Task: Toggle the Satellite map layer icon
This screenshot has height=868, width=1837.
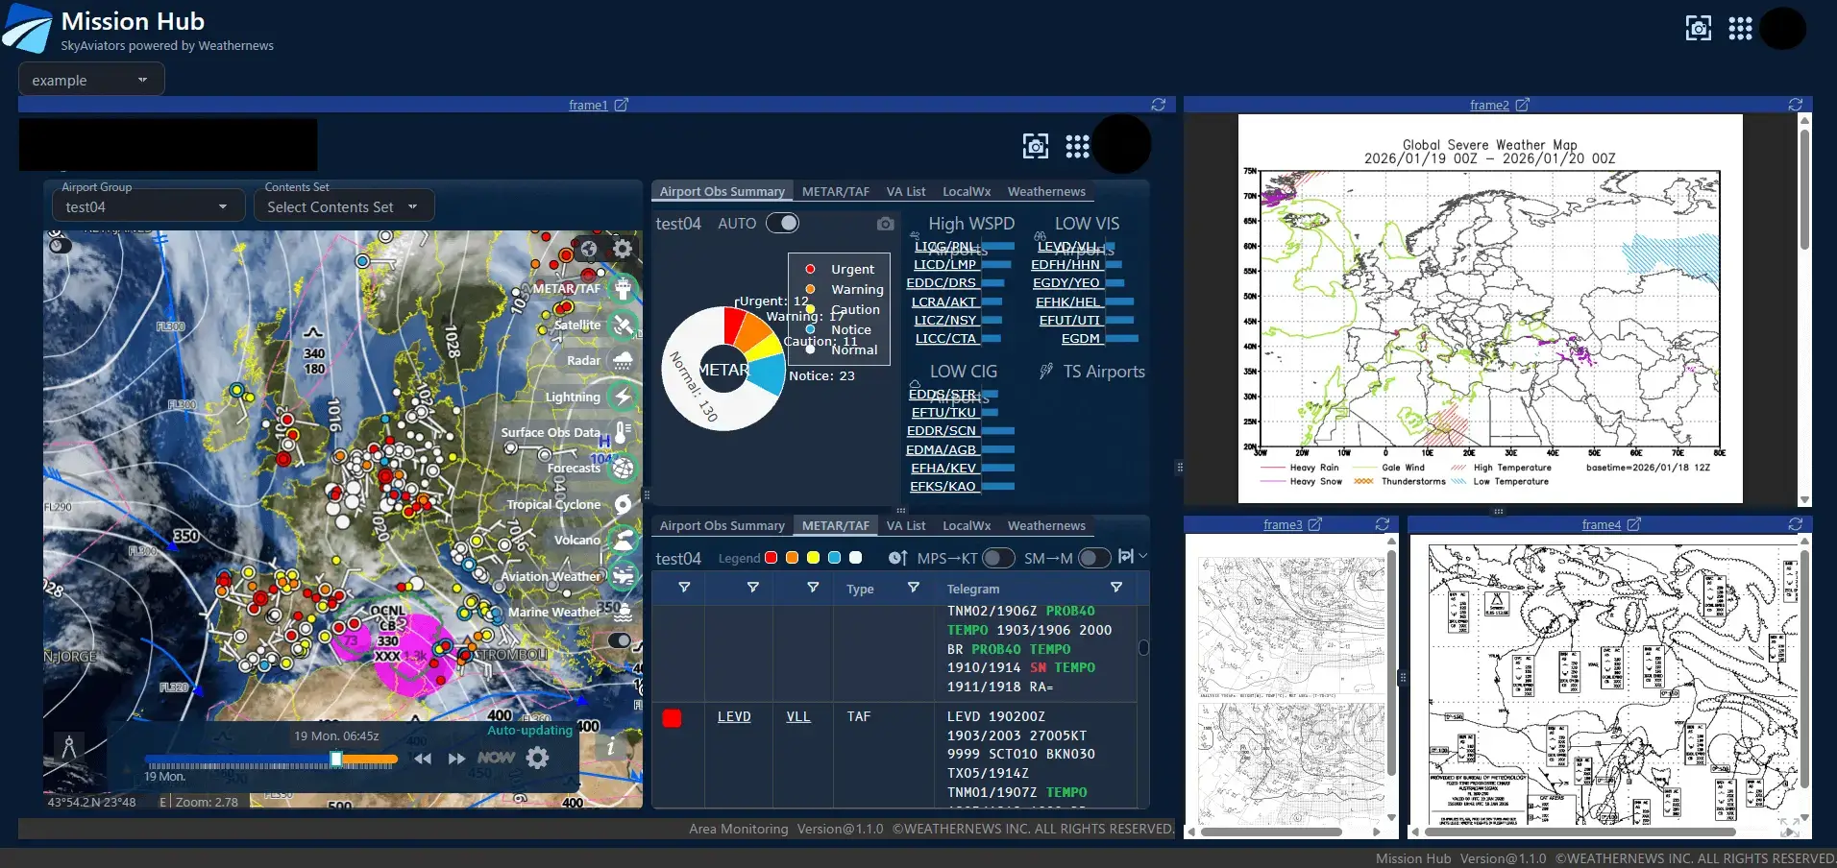Action: point(624,325)
